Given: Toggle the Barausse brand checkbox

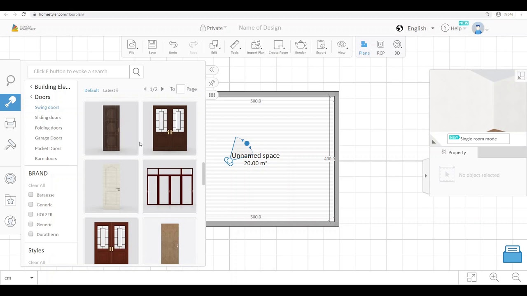Looking at the screenshot, I should point(31,194).
